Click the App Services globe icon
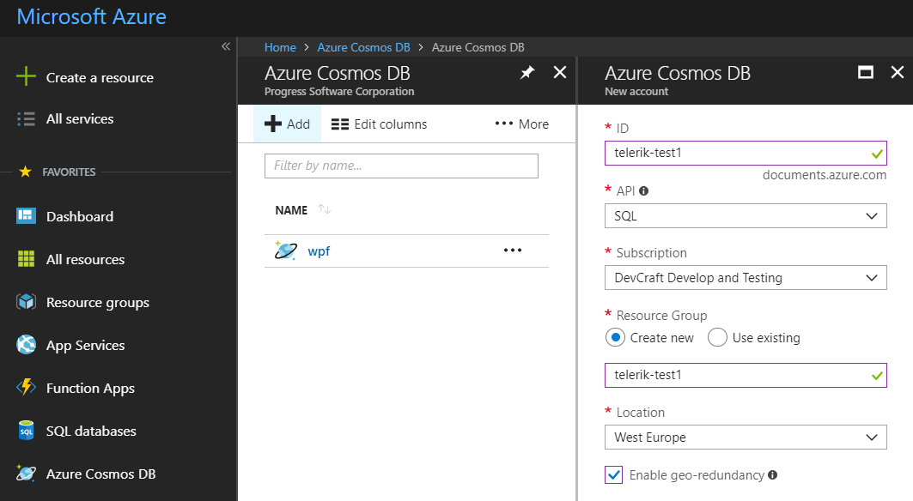This screenshot has height=501, width=913. [x=27, y=345]
